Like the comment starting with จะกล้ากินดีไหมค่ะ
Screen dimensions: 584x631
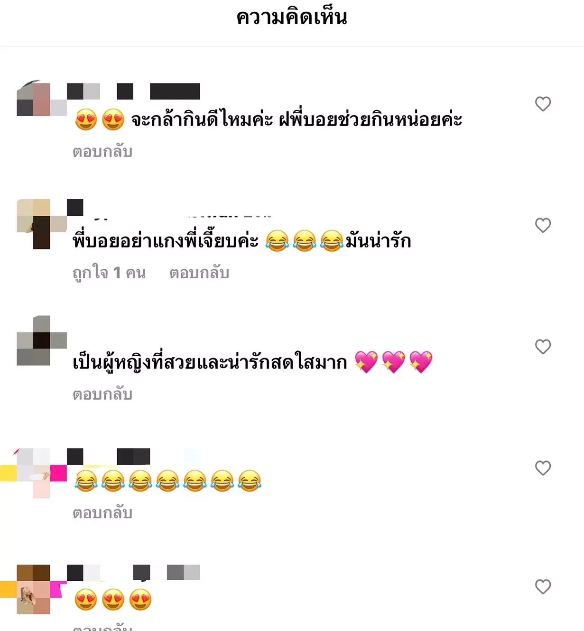pos(543,104)
